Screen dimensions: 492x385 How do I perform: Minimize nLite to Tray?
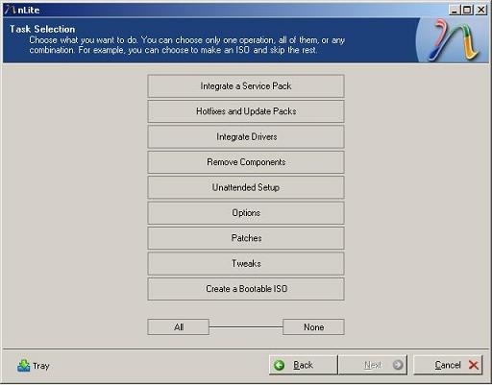[34, 366]
